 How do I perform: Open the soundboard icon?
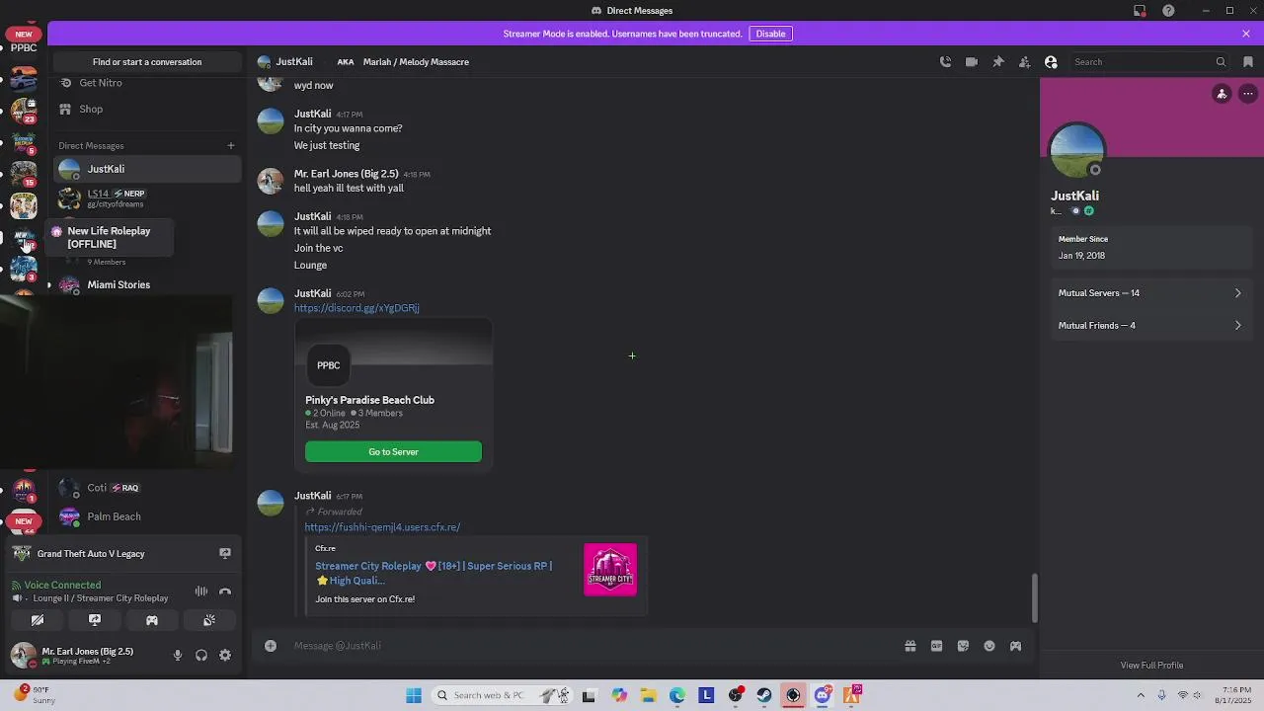point(209,620)
